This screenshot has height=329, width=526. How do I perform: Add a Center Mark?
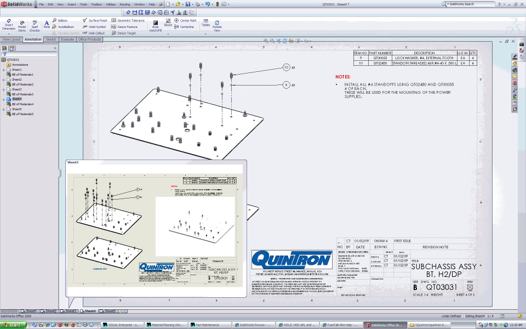(186, 20)
